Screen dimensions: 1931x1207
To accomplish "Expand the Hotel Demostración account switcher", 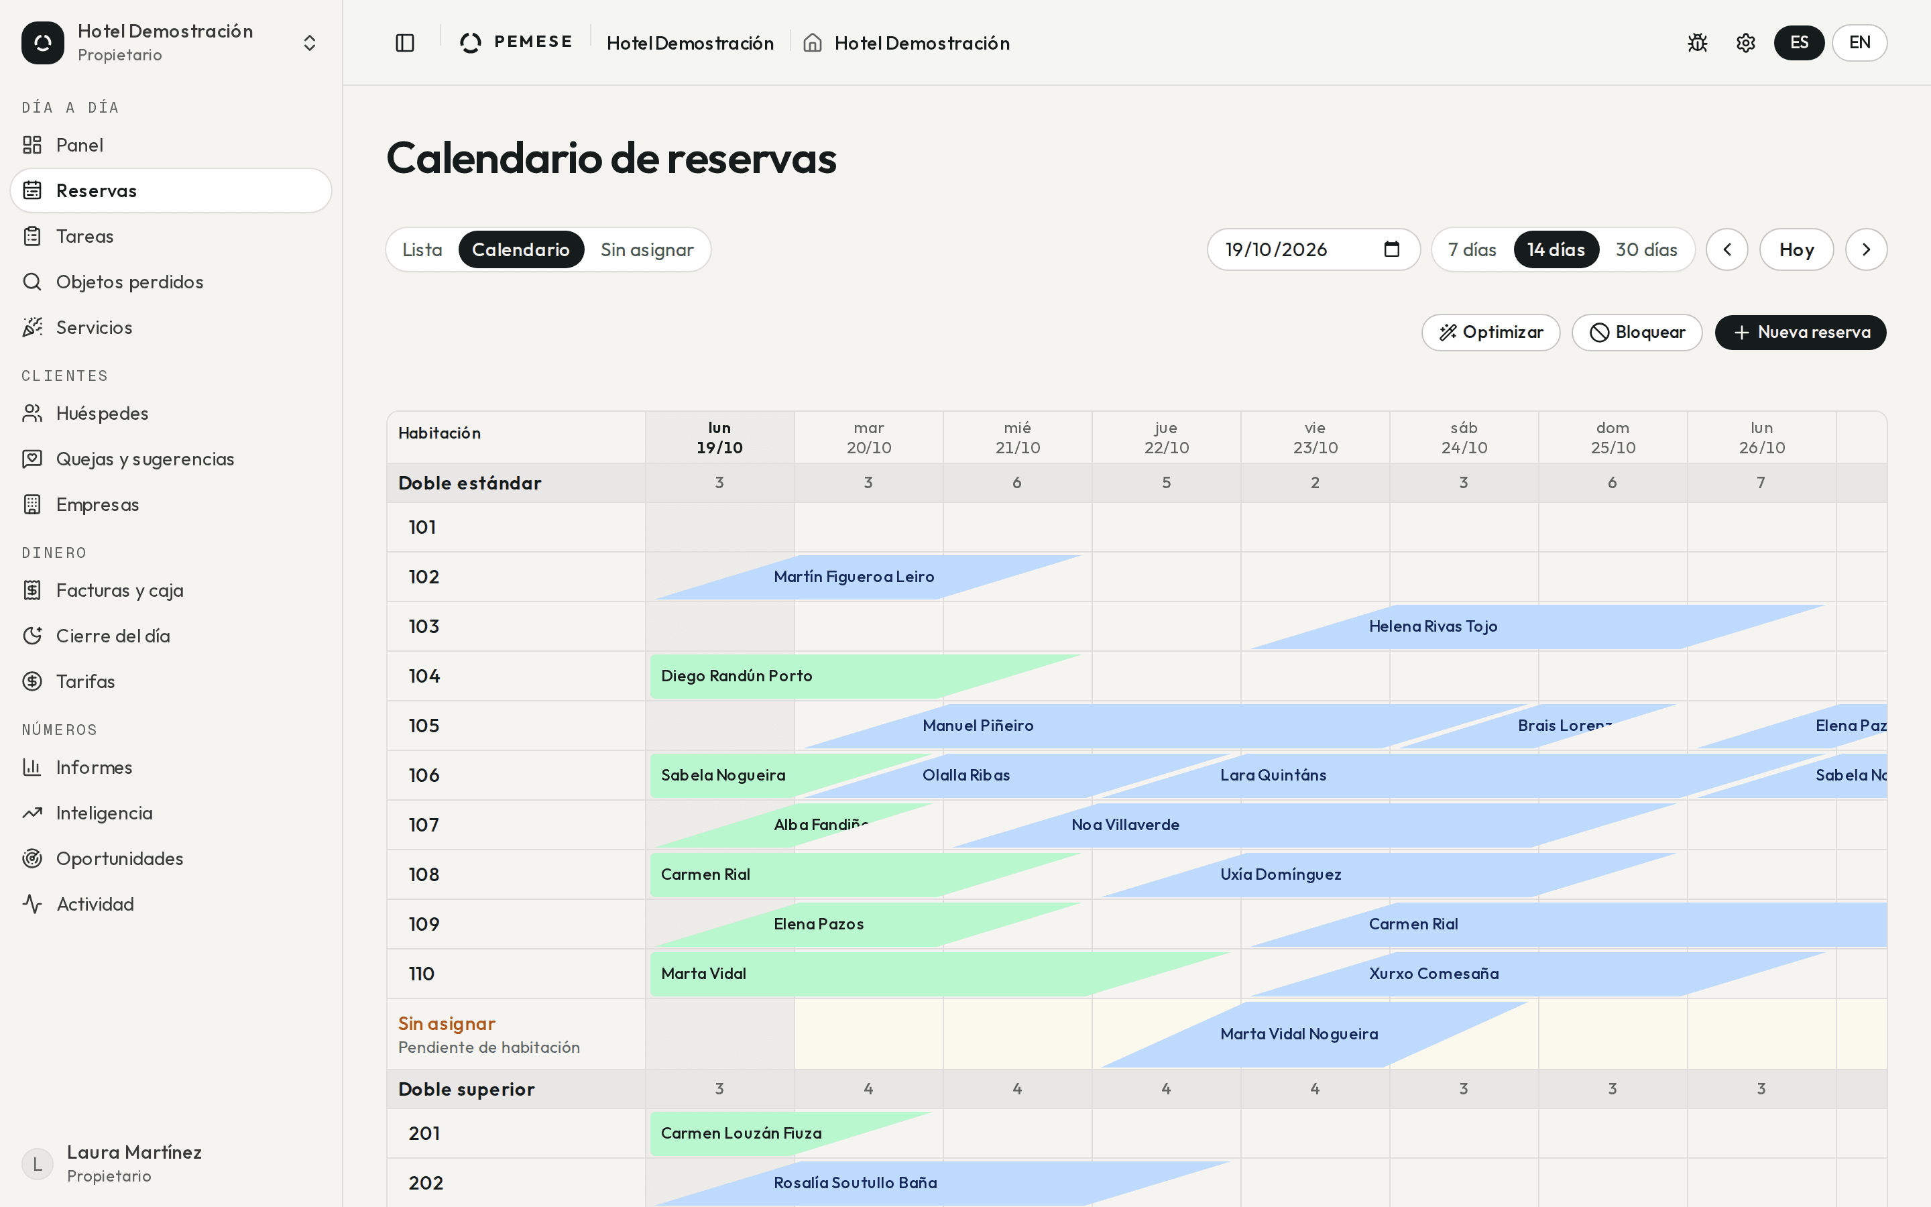I will 171,43.
